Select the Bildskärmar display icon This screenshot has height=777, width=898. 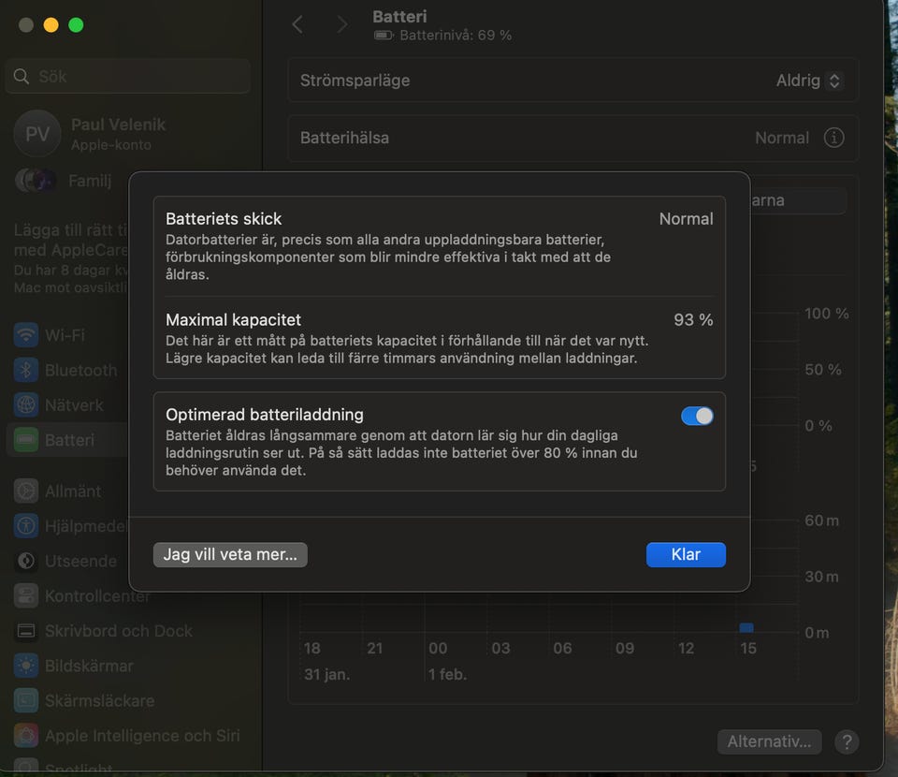click(26, 666)
